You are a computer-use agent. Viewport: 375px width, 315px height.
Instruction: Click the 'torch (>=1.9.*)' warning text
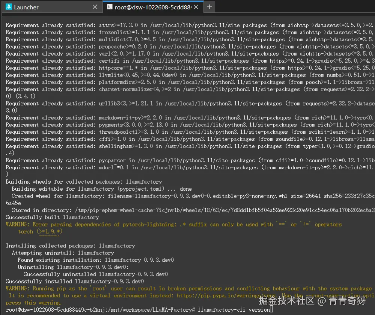coord(40,232)
